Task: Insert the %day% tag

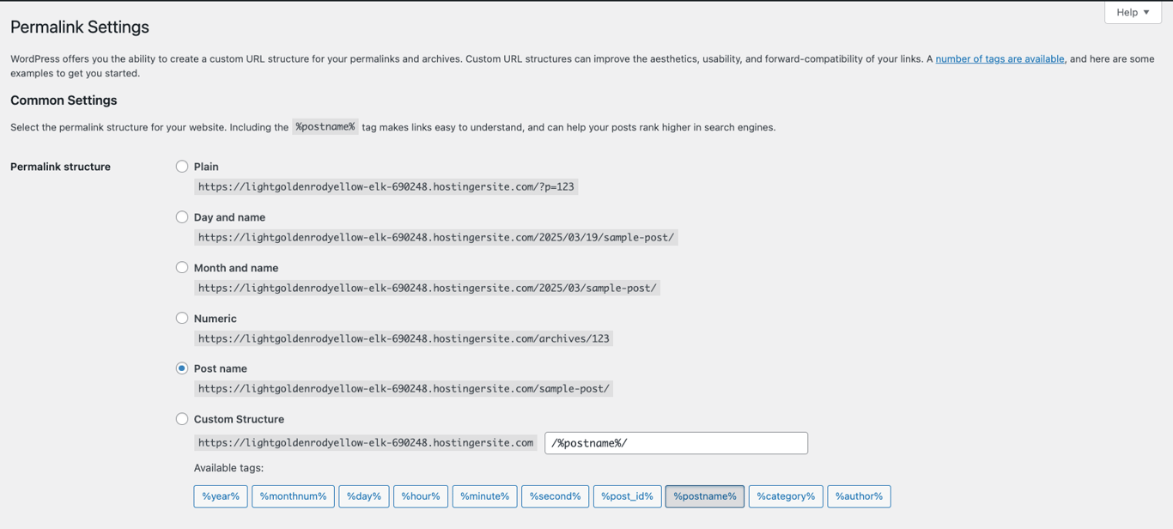Action: [363, 496]
